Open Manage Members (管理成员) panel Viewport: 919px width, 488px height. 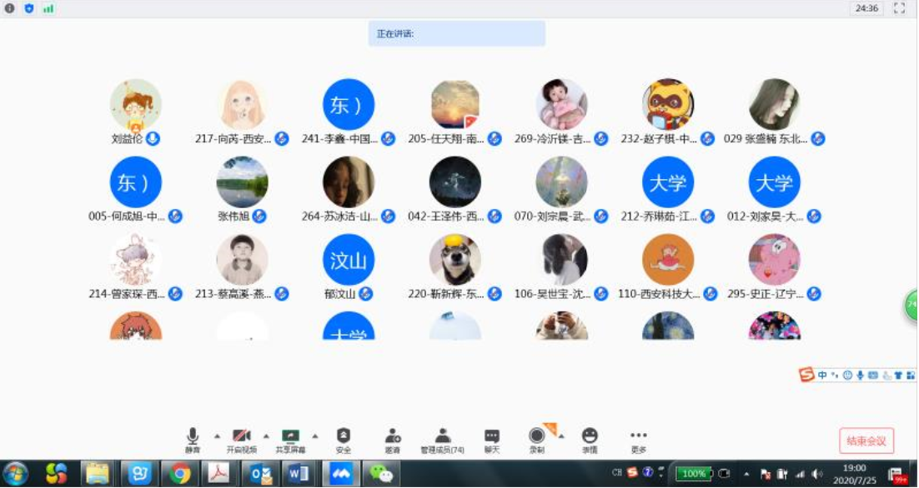[x=443, y=439]
